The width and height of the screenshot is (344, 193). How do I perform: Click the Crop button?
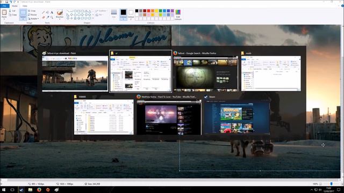pyautogui.click(x=32, y=11)
